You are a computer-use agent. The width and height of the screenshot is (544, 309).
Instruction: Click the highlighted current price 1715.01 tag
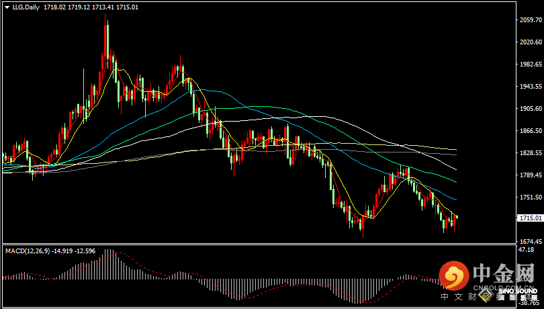[x=530, y=219]
